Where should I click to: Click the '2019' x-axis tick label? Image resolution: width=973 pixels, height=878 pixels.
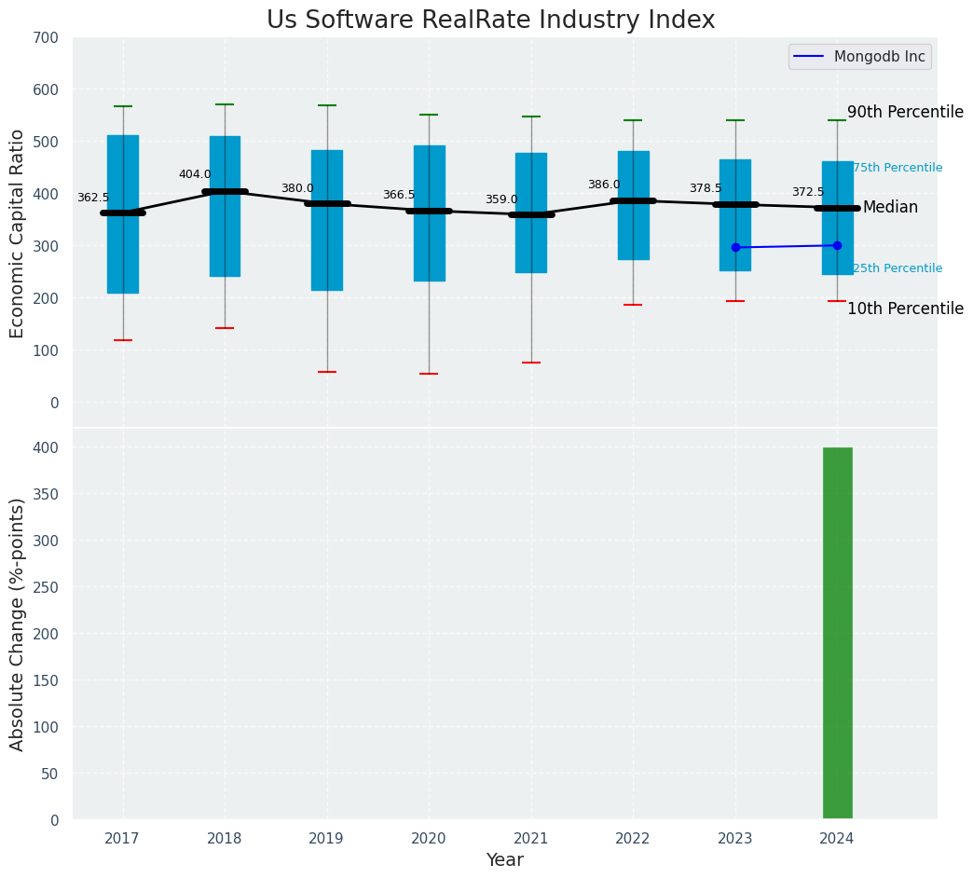[326, 839]
